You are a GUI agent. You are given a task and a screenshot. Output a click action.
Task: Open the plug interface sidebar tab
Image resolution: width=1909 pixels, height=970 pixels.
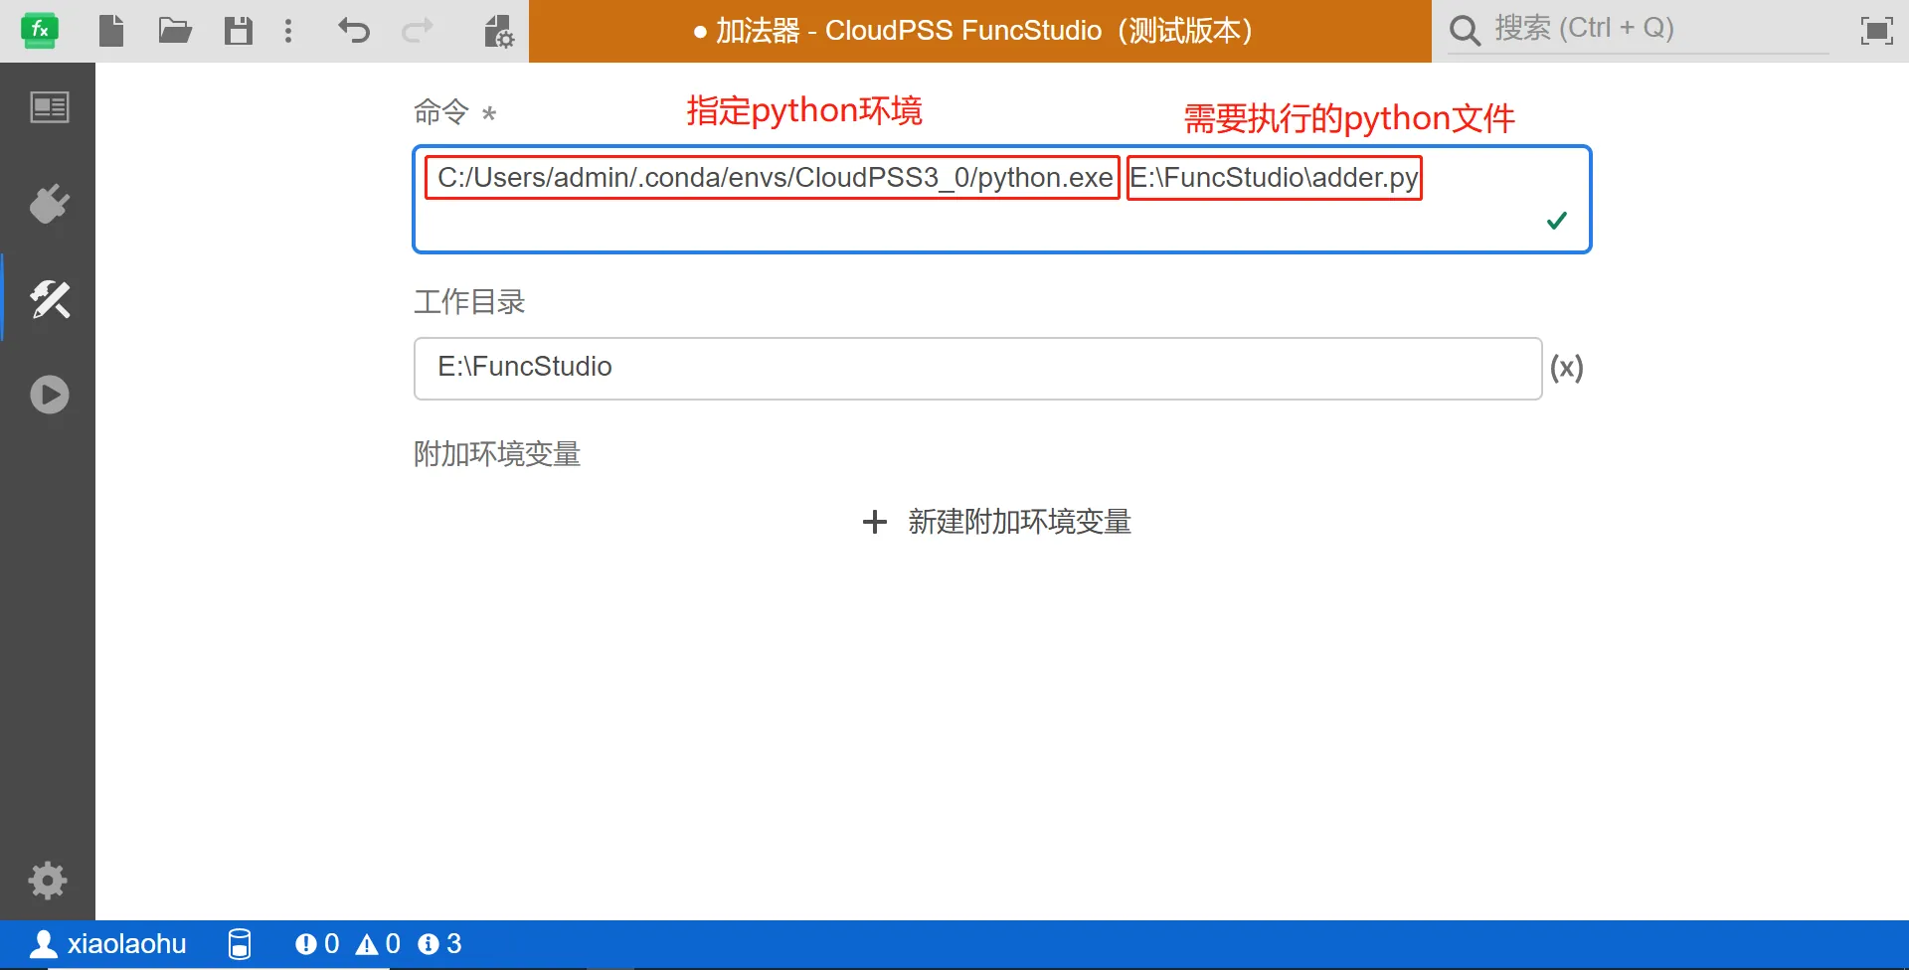pos(49,204)
